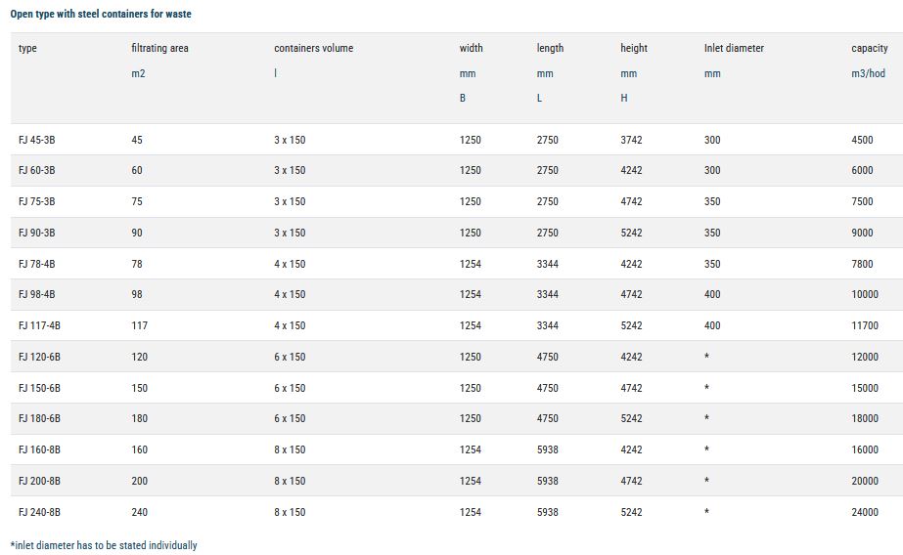Click the 'capacity' column header
The image size is (903, 555).
[x=869, y=48]
